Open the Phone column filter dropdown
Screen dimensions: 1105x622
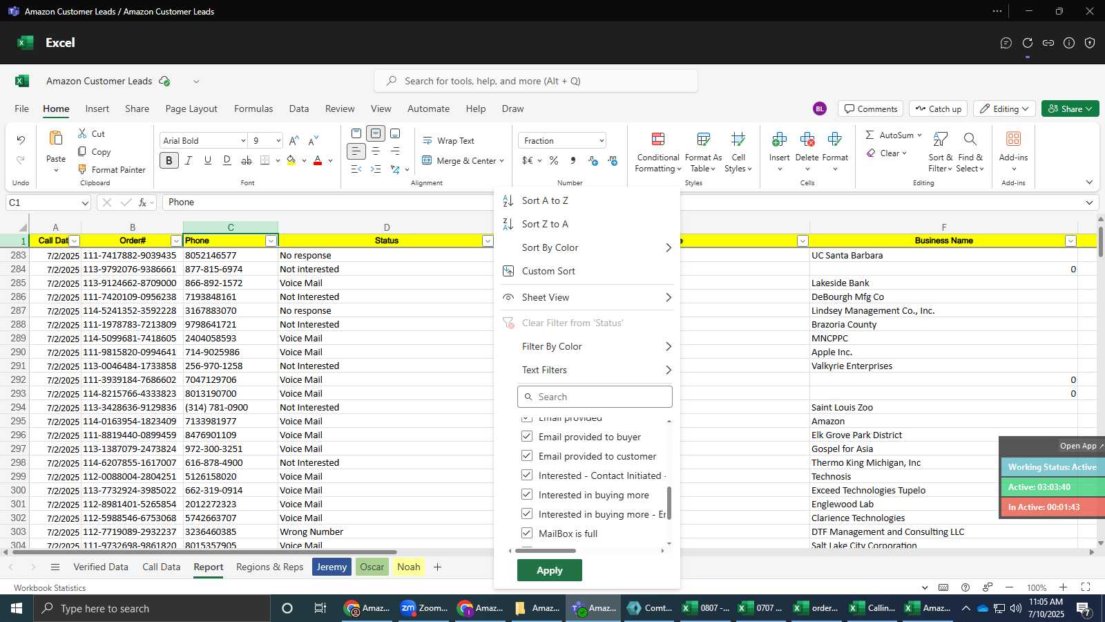(x=271, y=241)
